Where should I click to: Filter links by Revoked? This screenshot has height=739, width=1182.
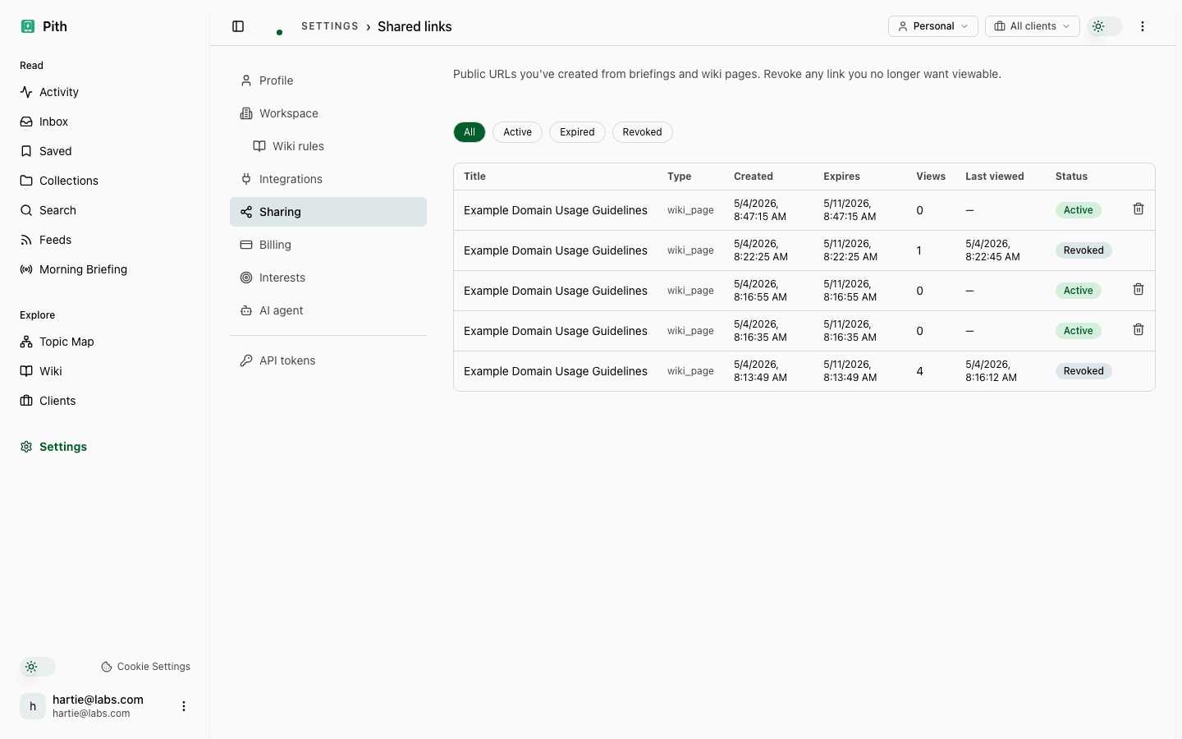[642, 132]
